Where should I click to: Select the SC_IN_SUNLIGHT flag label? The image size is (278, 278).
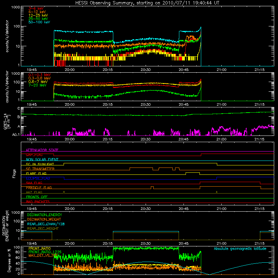tap(40, 164)
